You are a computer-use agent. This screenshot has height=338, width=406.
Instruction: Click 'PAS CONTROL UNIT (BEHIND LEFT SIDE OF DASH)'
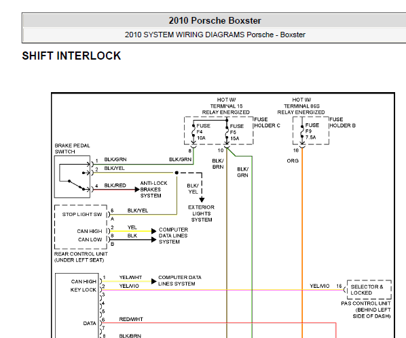point(366,310)
